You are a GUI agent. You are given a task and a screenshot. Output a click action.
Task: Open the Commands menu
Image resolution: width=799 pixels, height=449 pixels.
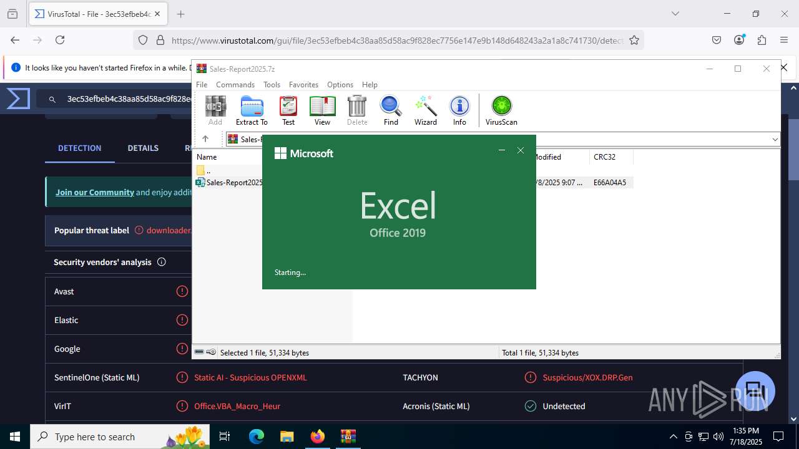click(235, 85)
